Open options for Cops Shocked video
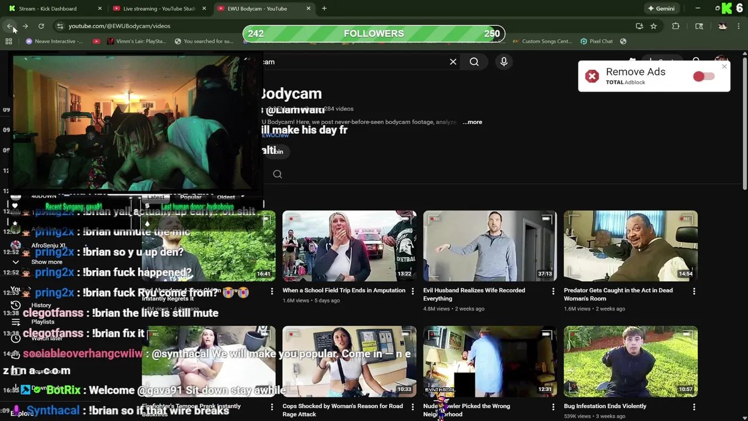 [413, 407]
